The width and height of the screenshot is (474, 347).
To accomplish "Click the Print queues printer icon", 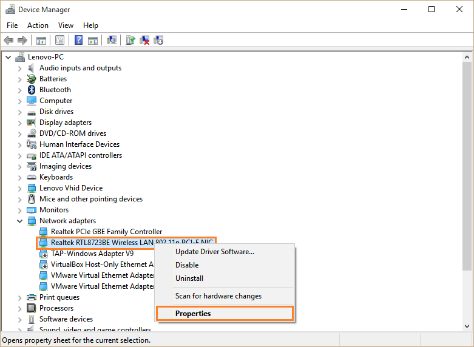I will 32,297.
